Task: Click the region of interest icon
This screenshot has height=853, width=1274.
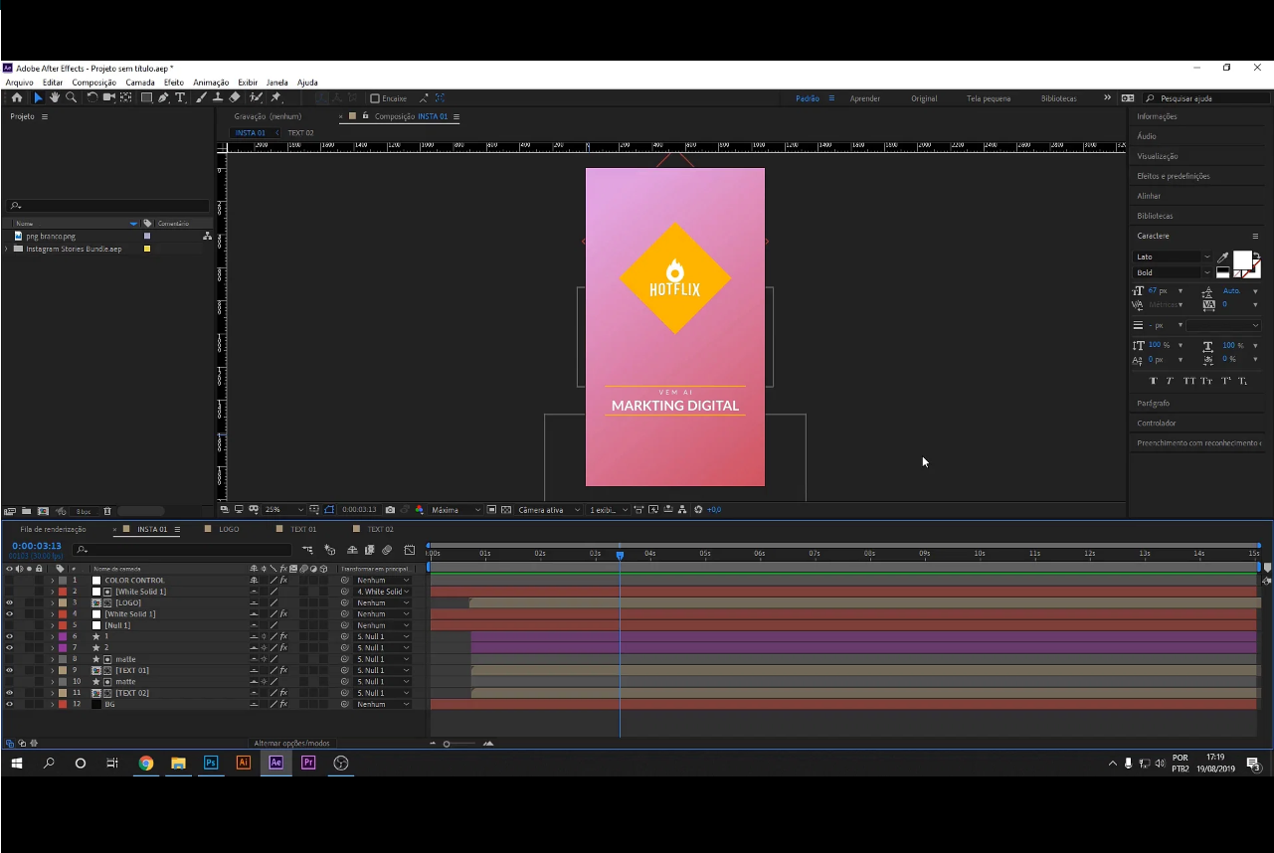Action: (x=491, y=510)
